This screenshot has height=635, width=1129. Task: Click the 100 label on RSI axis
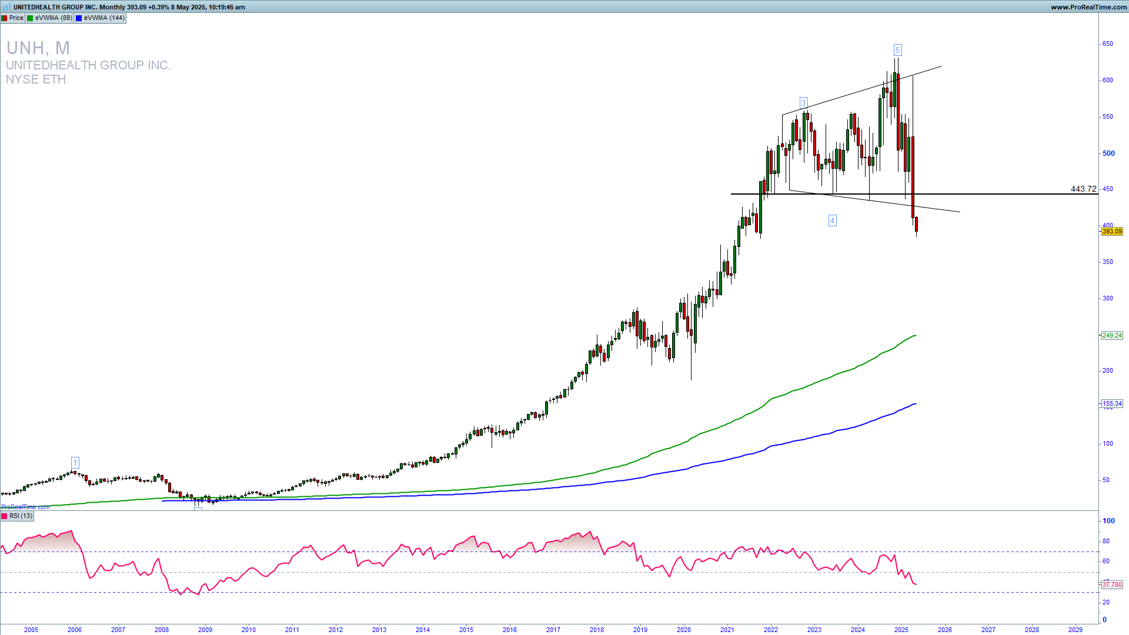[1108, 521]
